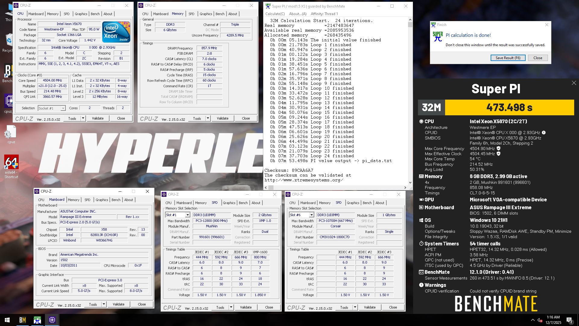Click Affinity: Thread 1 in Super PI menu bar
Image resolution: width=579 pixels, height=326 pixels.
(324, 14)
